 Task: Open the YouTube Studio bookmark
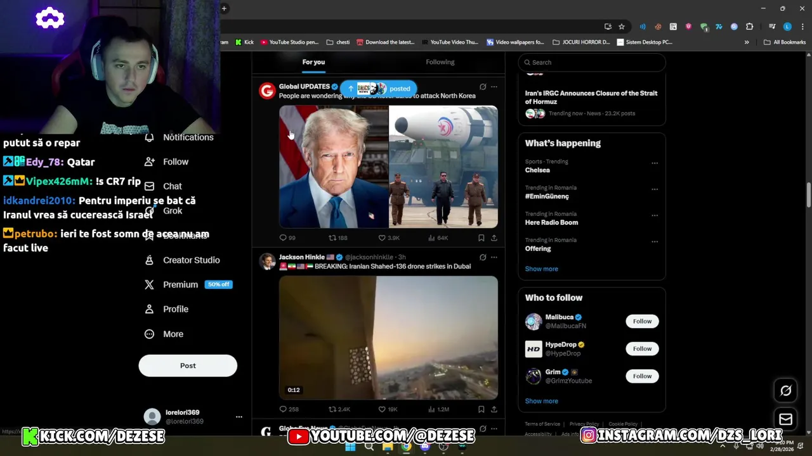click(289, 42)
